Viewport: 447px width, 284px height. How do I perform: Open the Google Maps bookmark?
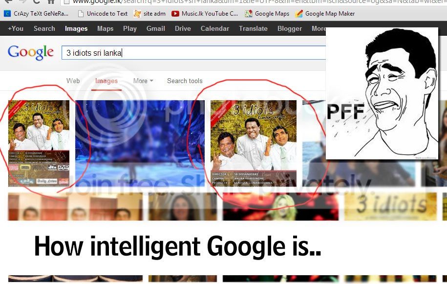pos(267,13)
